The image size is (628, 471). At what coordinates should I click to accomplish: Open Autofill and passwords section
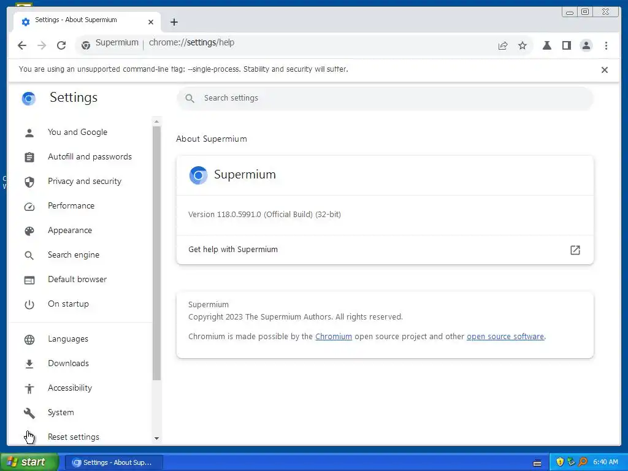coord(90,156)
